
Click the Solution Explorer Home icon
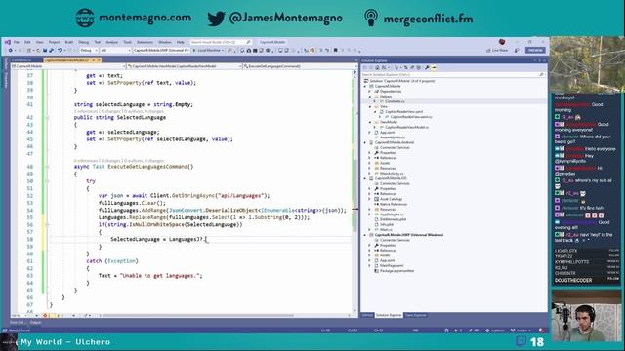377,67
